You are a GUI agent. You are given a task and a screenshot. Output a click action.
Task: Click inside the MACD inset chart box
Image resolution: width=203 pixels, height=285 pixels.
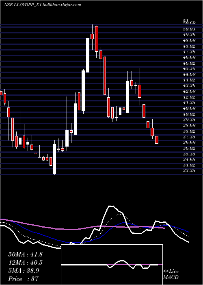click(x=112, y=265)
